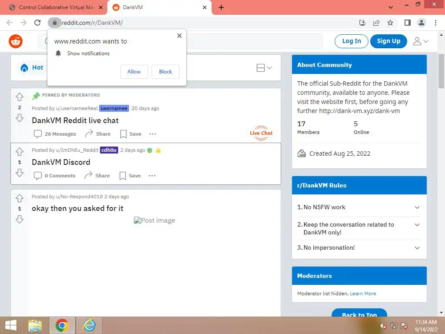Allow Reddit notifications

coord(134,72)
